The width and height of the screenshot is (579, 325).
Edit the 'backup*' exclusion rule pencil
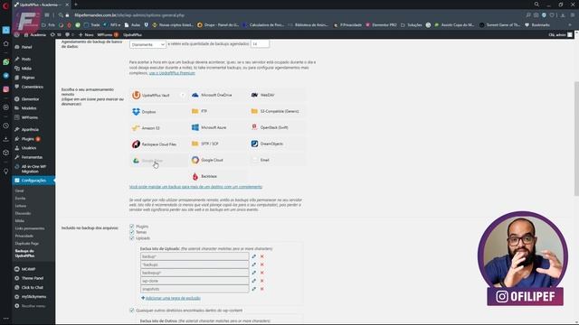[x=253, y=256]
